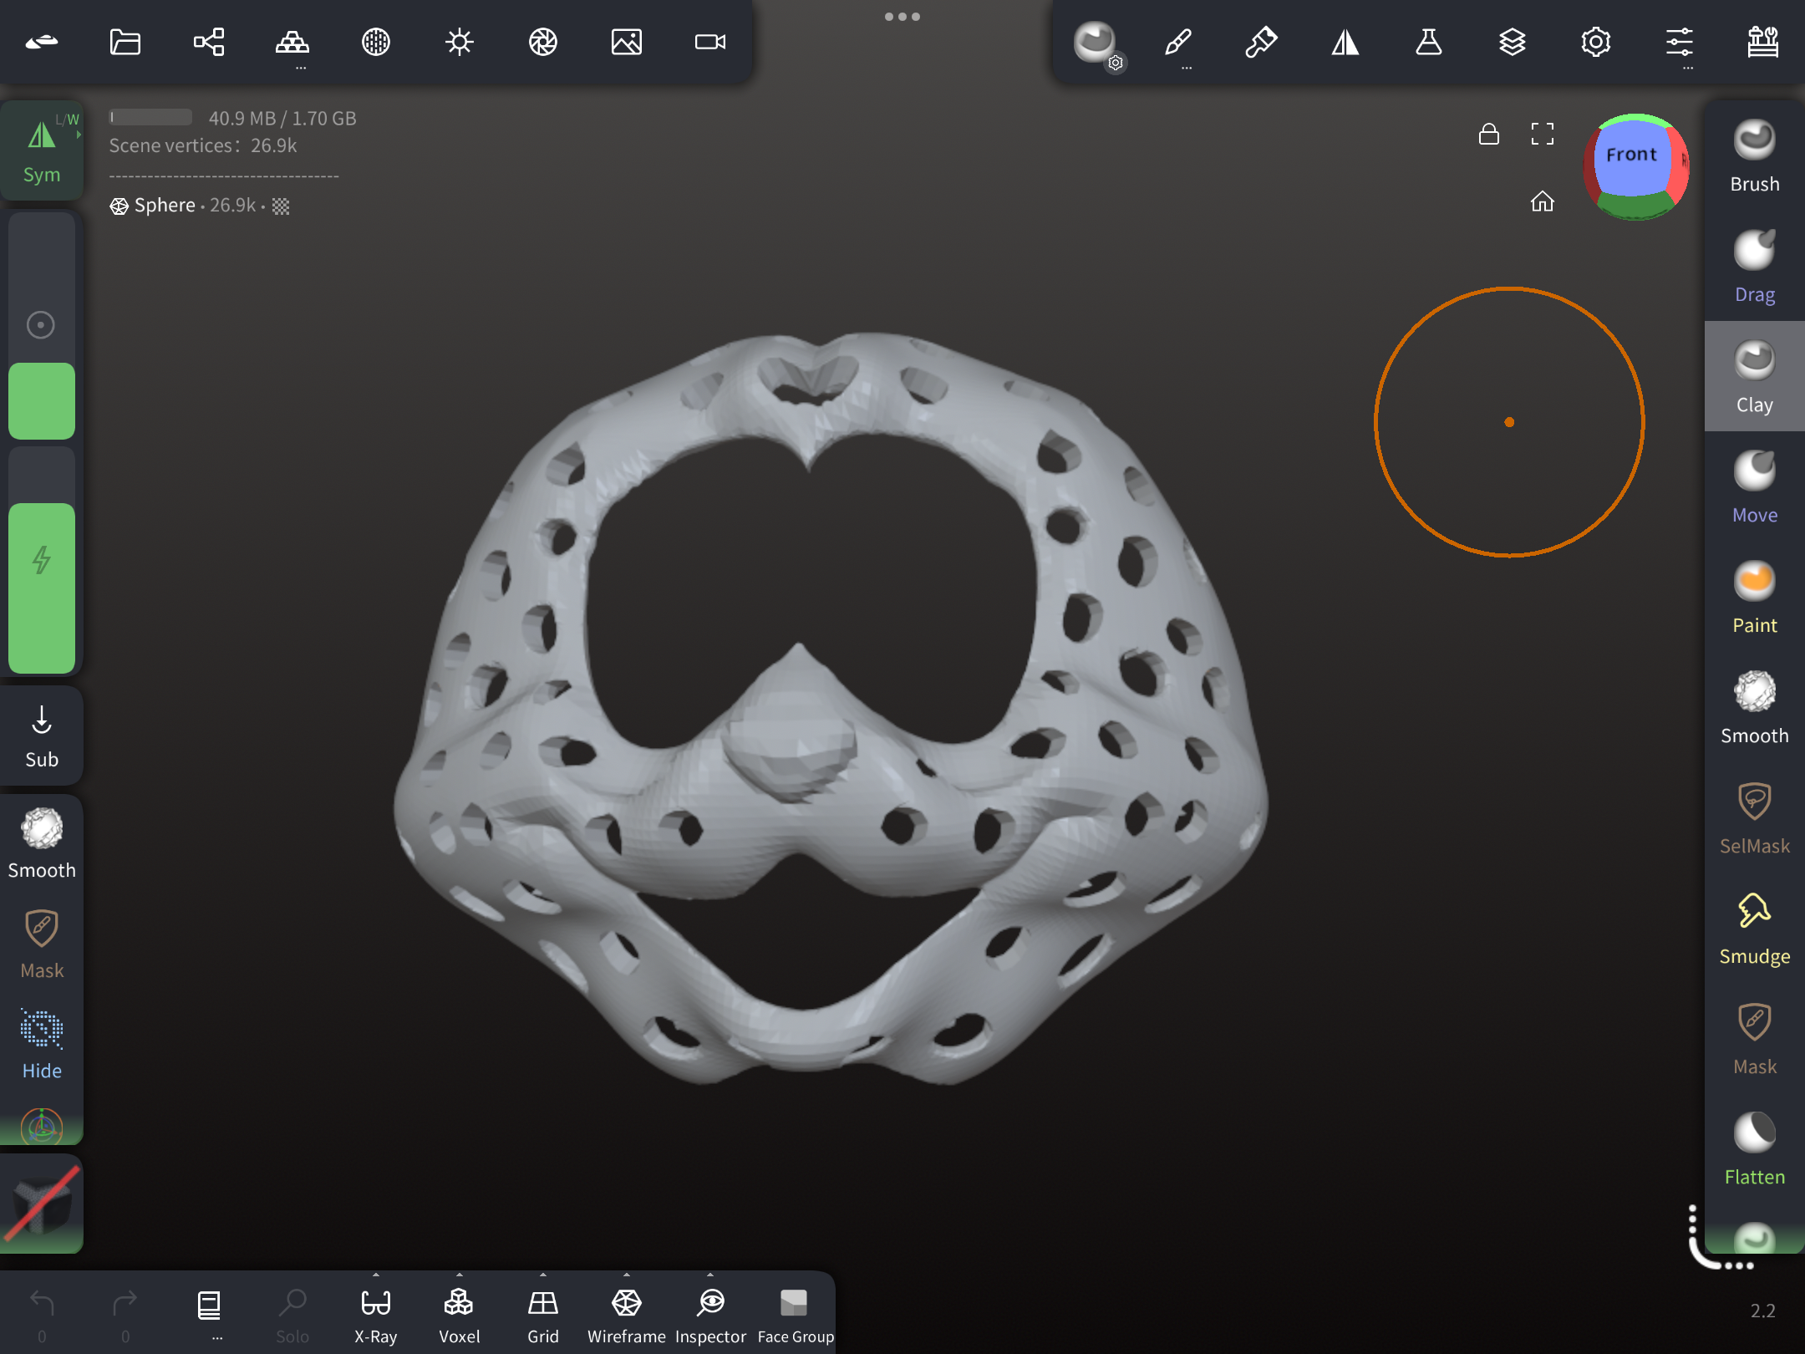This screenshot has width=1805, height=1354.
Task: Click the Front face of view cube
Action: click(x=1631, y=157)
